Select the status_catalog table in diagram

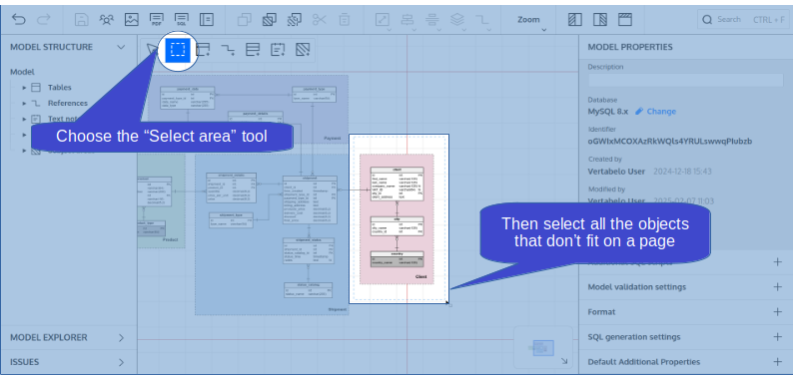click(x=308, y=289)
